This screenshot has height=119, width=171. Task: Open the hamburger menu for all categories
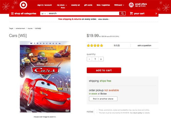point(12,13)
